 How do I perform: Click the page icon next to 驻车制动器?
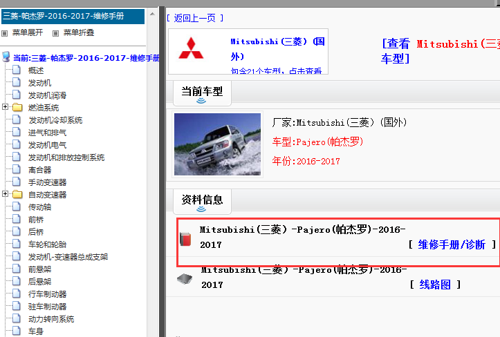click(x=17, y=306)
